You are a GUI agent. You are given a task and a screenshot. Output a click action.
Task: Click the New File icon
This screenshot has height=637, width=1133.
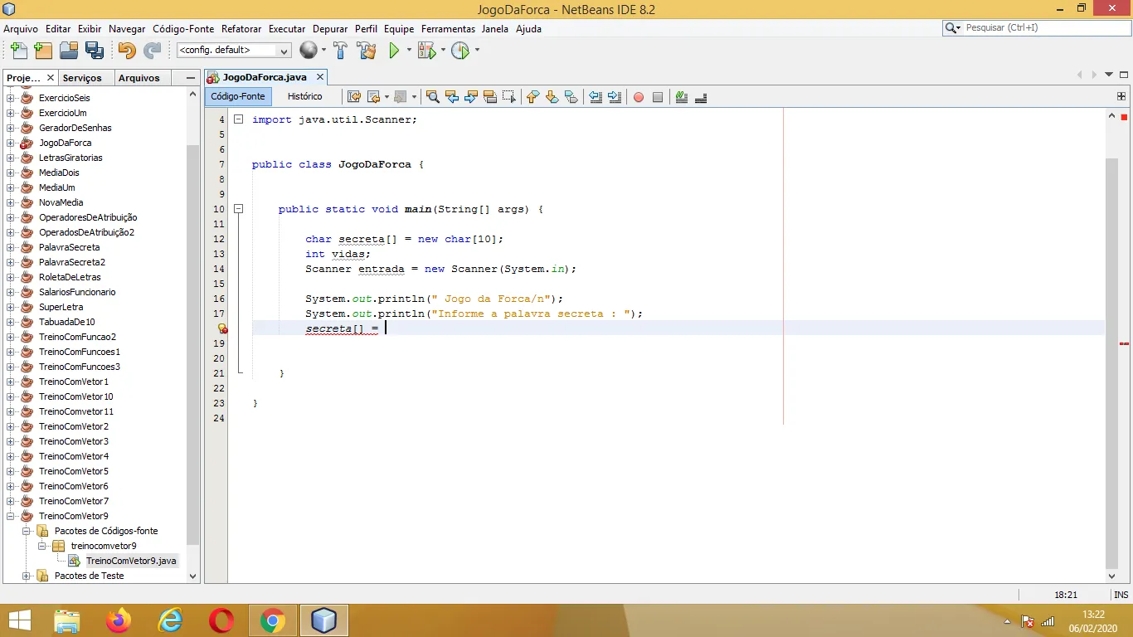(18, 51)
